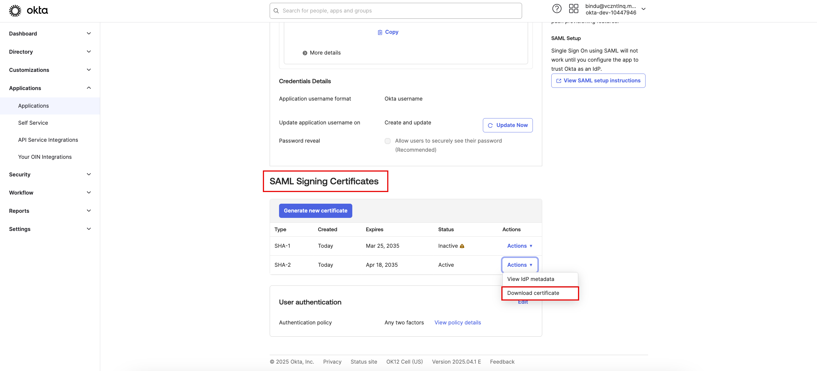Open Actions dropdown for SHA-1 certificate
Viewport: 817px width, 371px height.
click(519, 246)
